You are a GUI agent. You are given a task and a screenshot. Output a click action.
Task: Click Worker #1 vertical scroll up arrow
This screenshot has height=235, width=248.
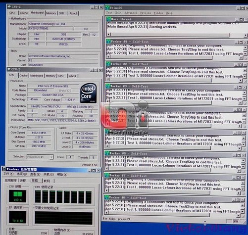246,47
